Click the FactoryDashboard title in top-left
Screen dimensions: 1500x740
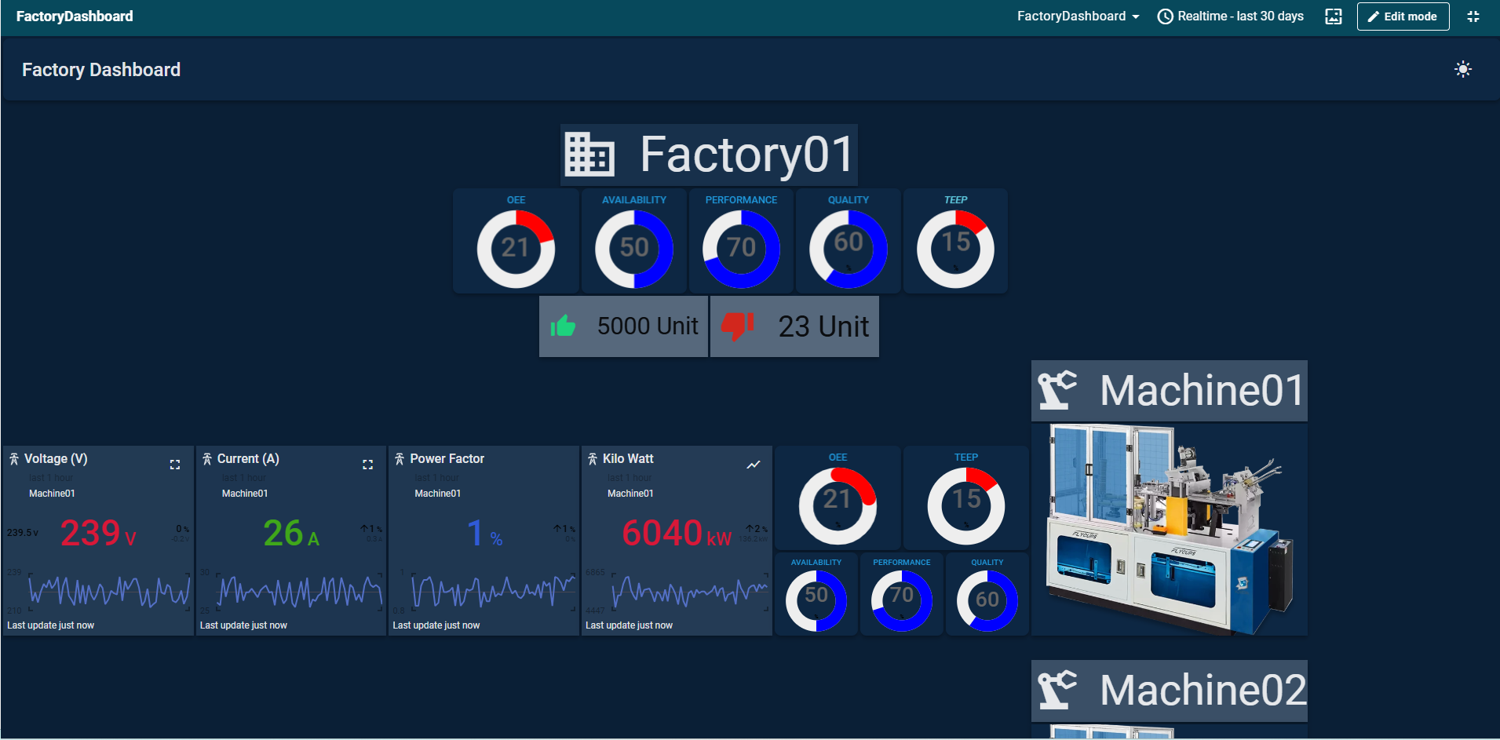tap(75, 16)
